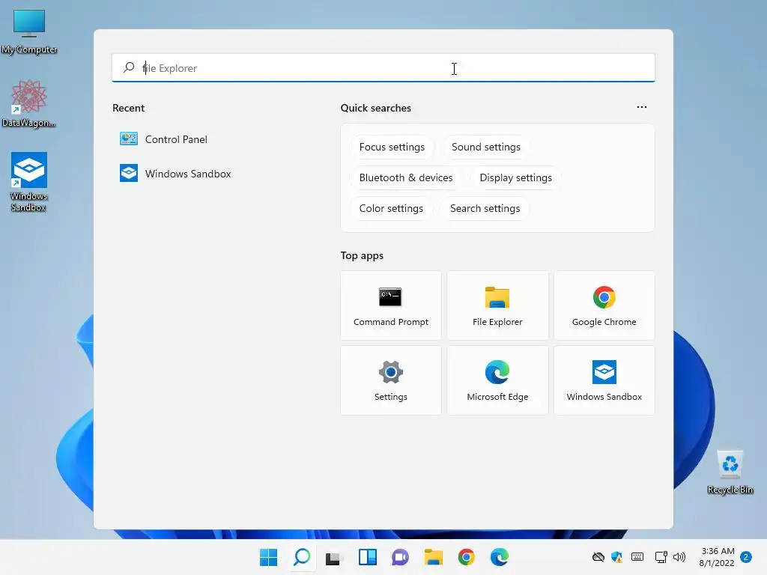Viewport: 767px width, 575px height.
Task: Open Command Prompt from Top apps
Action: [390, 305]
